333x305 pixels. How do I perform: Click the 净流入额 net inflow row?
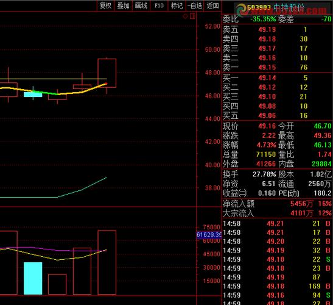click(x=277, y=204)
